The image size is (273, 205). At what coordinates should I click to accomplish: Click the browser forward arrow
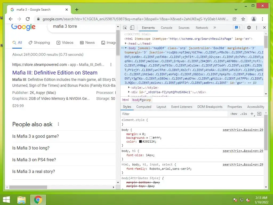(19, 19)
